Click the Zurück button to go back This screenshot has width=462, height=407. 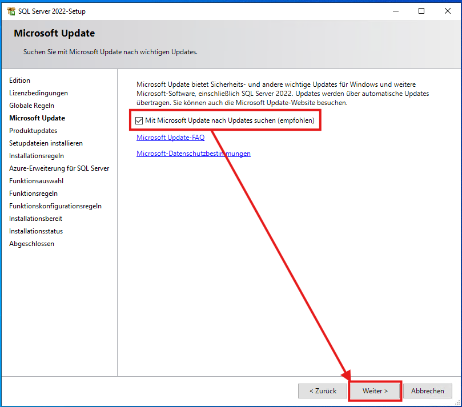pyautogui.click(x=322, y=391)
